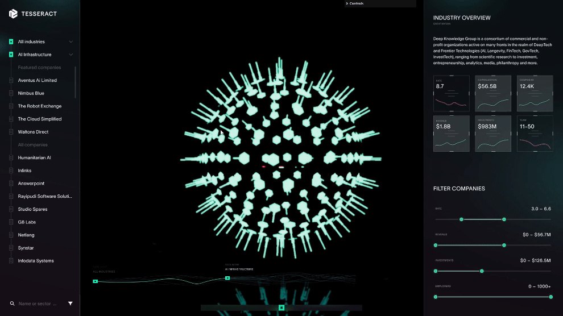Collapse the AI Infrastructure chevron

tap(71, 55)
